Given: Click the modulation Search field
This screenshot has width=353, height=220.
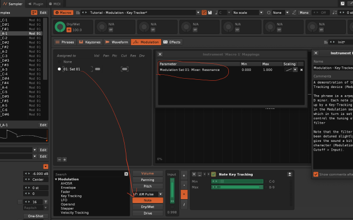Looking at the screenshot, I should point(89,174).
